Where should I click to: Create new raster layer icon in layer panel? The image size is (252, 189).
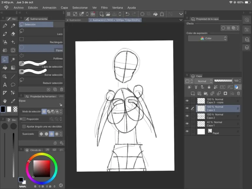[193, 93]
